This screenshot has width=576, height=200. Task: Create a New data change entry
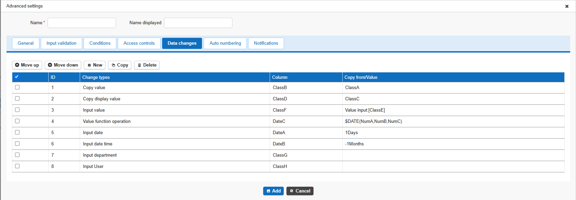(x=94, y=65)
